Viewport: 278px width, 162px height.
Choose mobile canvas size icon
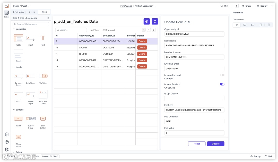[x=269, y=25]
